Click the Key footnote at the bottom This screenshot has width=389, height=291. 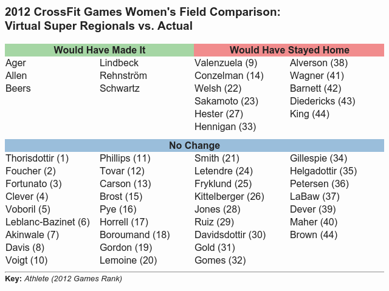click(63, 279)
